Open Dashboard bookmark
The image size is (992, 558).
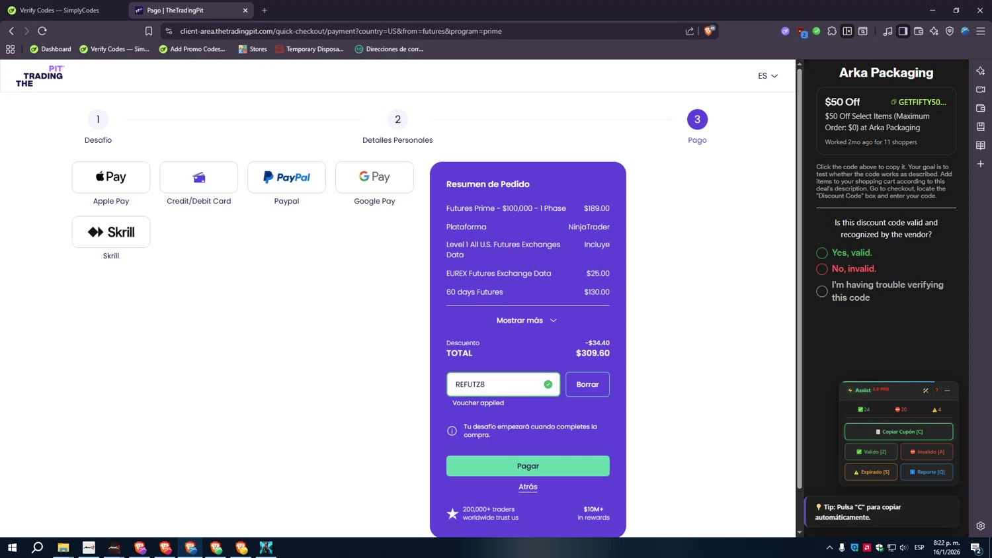click(50, 49)
